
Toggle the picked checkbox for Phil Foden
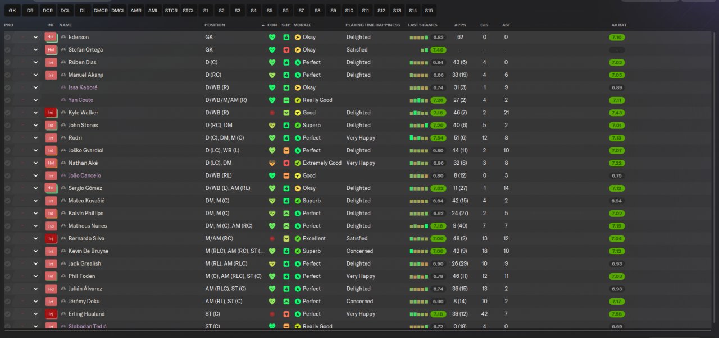point(7,276)
